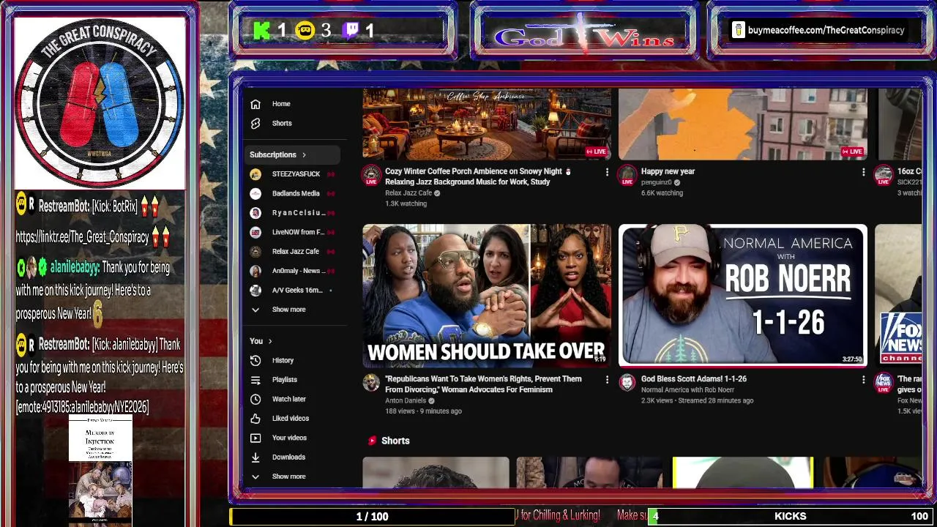The width and height of the screenshot is (937, 527).
Task: Click the Shorts section heading
Action: (395, 441)
